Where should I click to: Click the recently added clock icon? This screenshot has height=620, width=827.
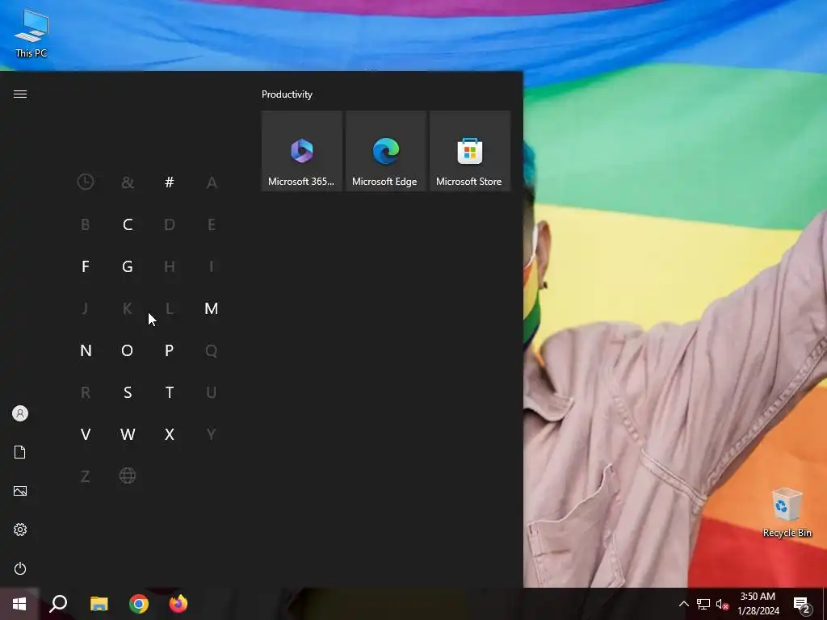(x=86, y=182)
